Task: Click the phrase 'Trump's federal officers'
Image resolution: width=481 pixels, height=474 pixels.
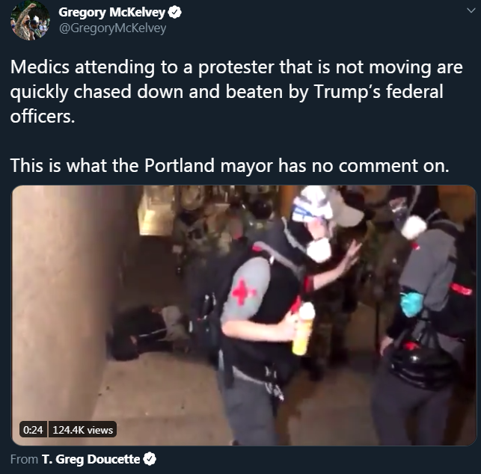Action: coord(227,104)
